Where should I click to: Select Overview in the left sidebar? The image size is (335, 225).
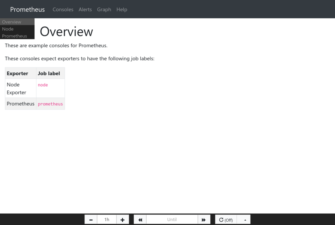tap(17, 22)
